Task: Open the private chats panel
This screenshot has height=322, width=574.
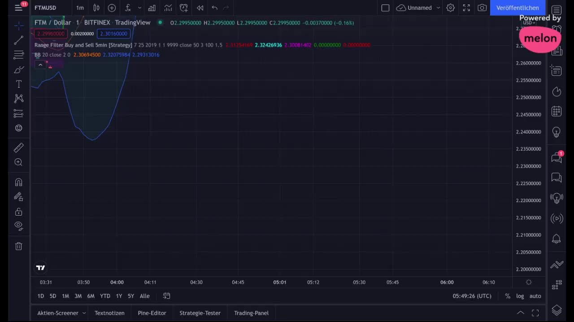Action: click(x=557, y=178)
